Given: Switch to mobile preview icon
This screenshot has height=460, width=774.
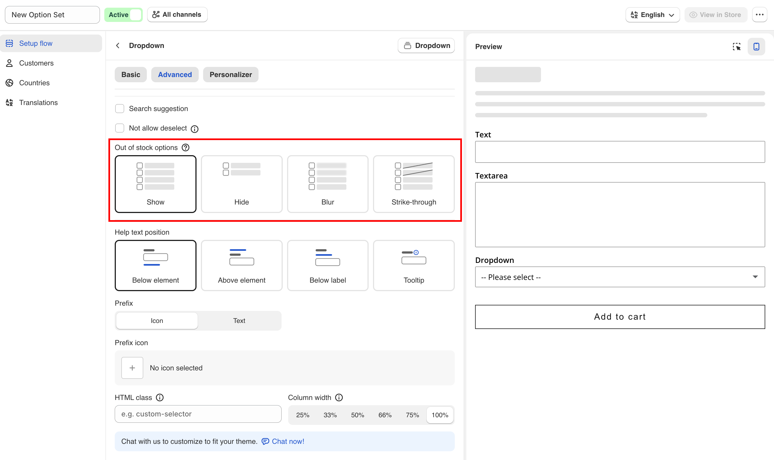Looking at the screenshot, I should click(x=756, y=47).
